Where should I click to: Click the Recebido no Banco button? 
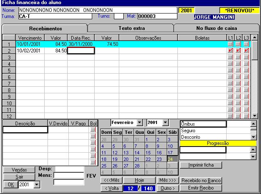(x=201, y=180)
